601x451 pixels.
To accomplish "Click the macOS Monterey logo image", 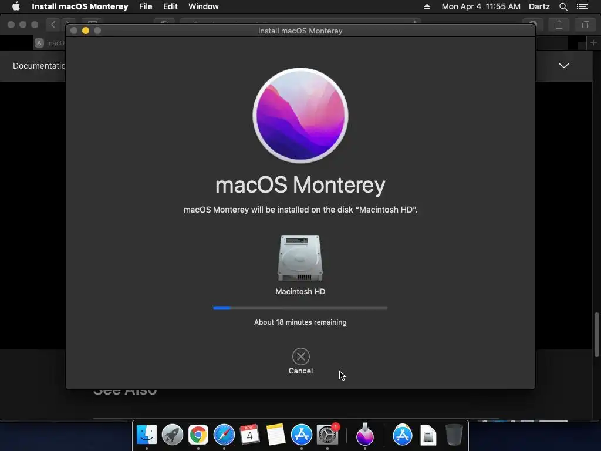I will click(x=300, y=116).
